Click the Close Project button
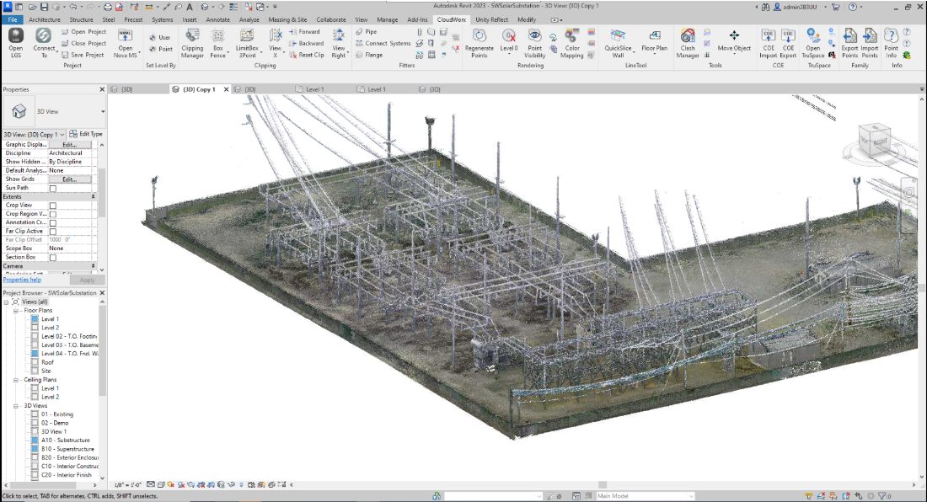Image resolution: width=927 pixels, height=502 pixels. point(84,43)
